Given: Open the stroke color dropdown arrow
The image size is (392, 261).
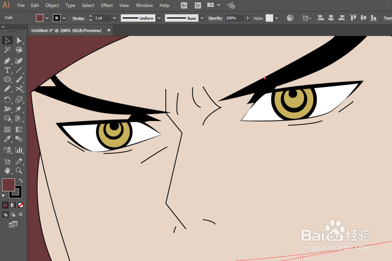Looking at the screenshot, I should [64, 18].
